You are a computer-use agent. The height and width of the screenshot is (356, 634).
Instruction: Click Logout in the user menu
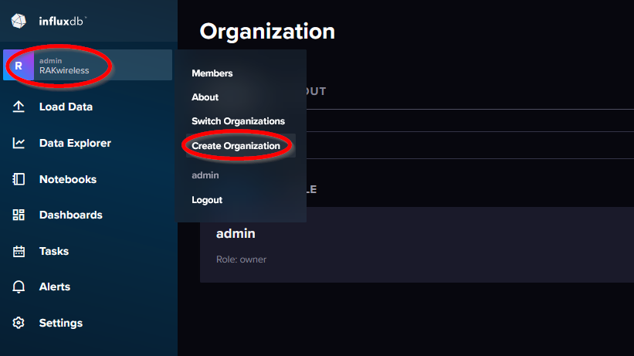tap(207, 200)
